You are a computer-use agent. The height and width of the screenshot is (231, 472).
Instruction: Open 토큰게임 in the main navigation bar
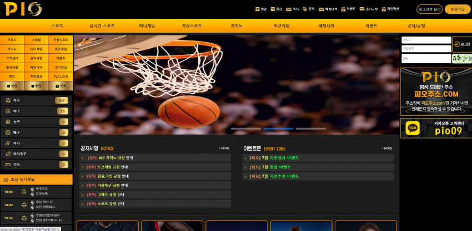pyautogui.click(x=282, y=26)
